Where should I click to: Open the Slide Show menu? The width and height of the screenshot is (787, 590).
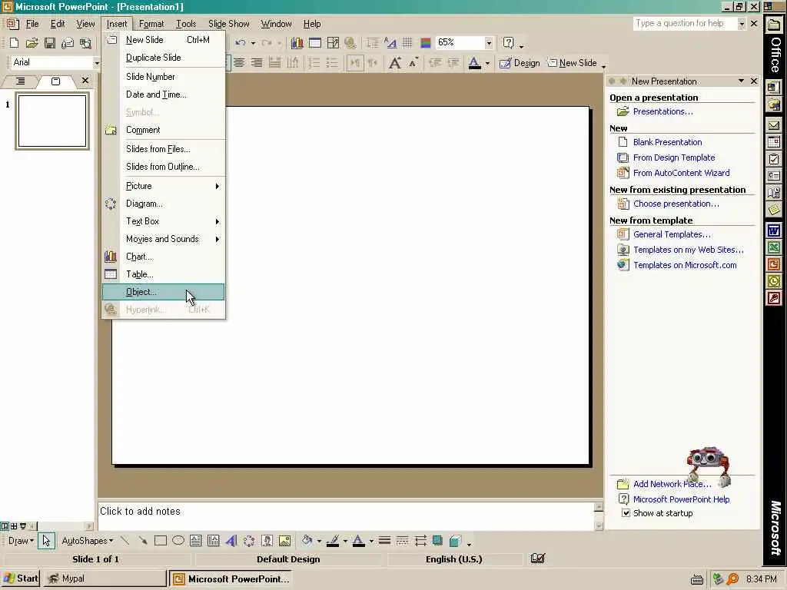click(x=229, y=24)
